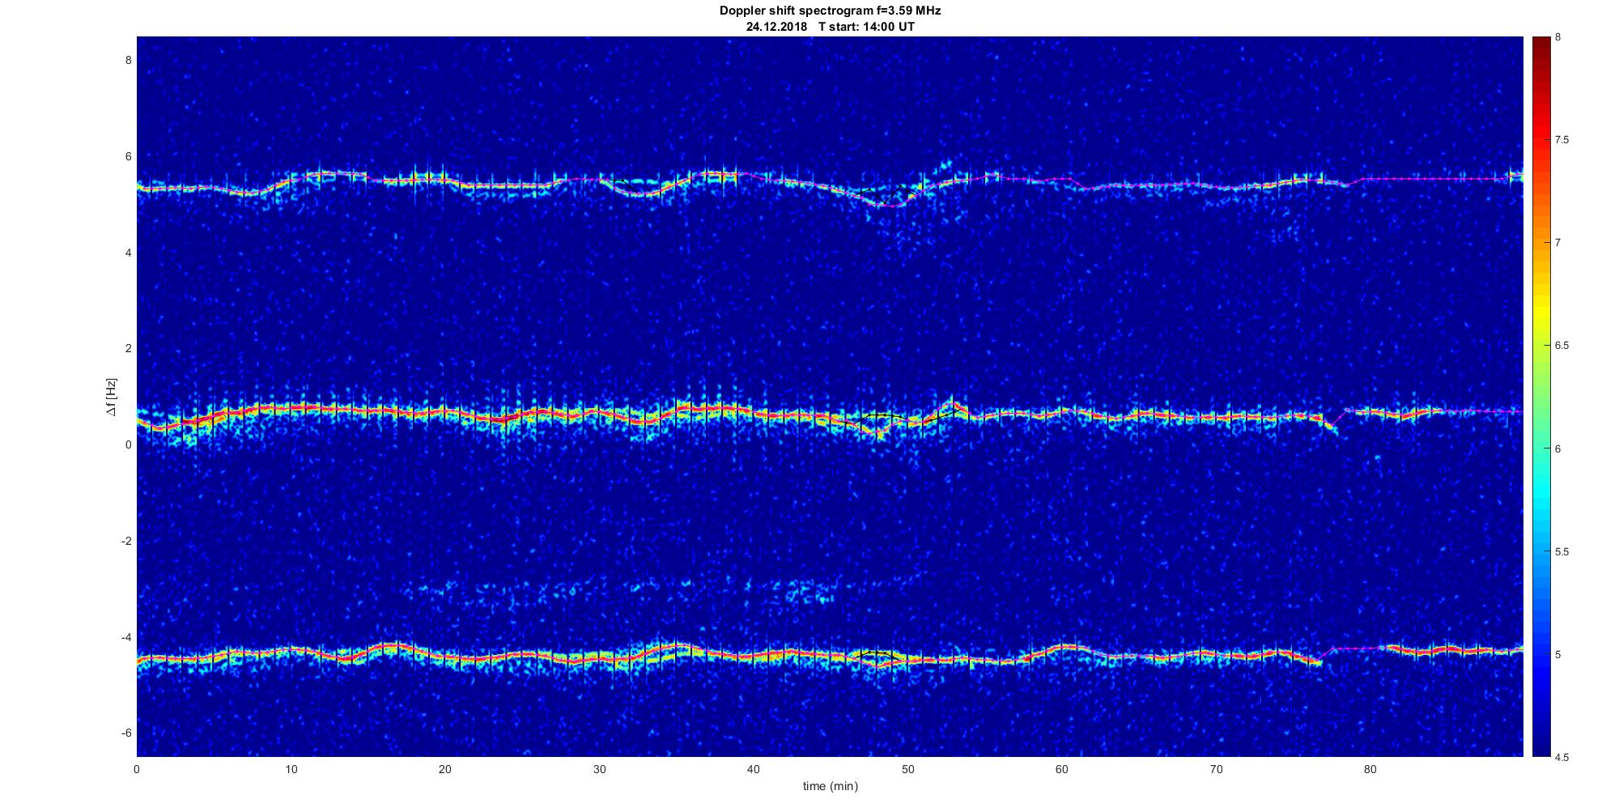Viewport: 1619px width, 812px height.
Task: Click the middle trace near 0.6 Hz at 30 min
Action: (x=599, y=412)
